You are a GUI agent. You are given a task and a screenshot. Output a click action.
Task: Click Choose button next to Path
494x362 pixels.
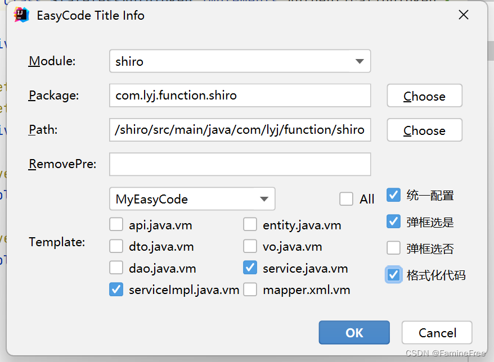click(424, 130)
